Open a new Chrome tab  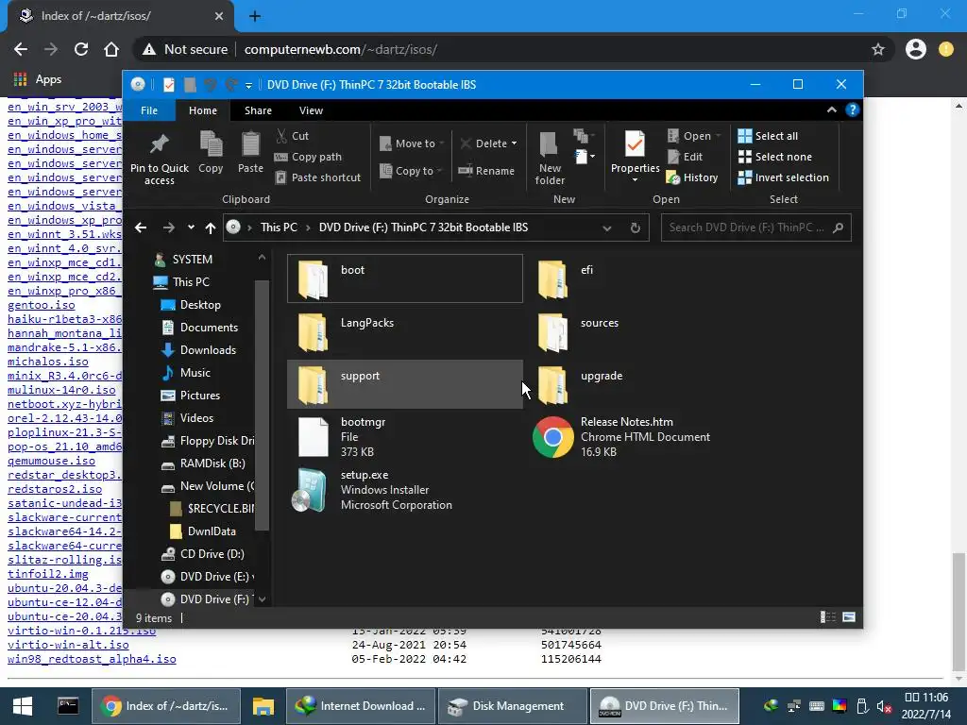[255, 16]
